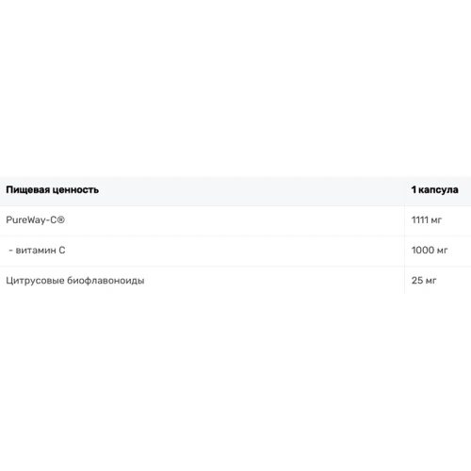
Task: Click 'мг' unit beside 25
Action: [430, 281]
